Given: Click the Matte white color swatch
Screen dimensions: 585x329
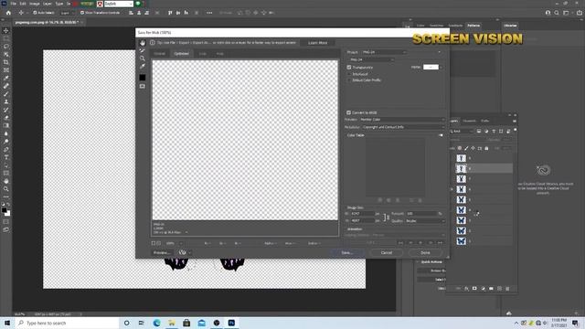Looking at the screenshot, I should pyautogui.click(x=431, y=67).
